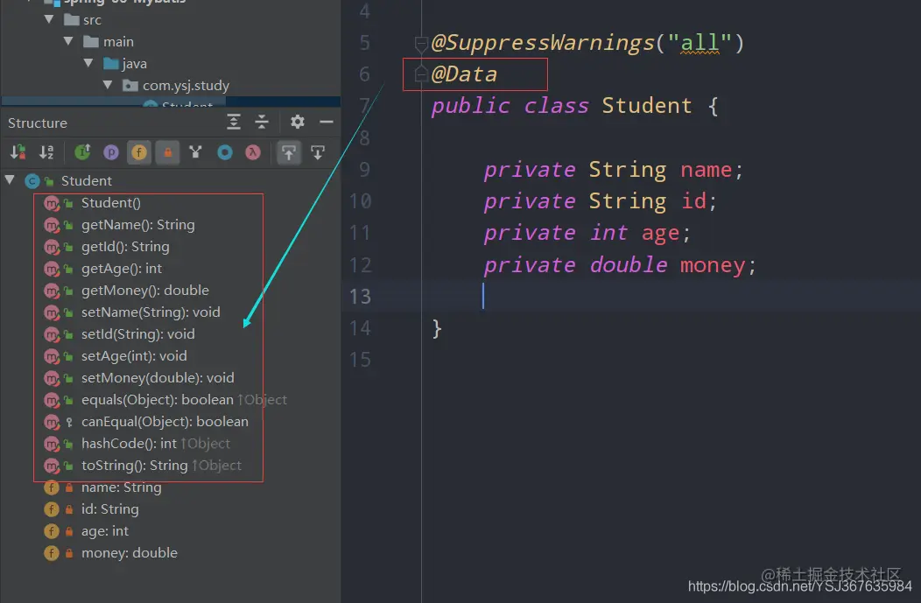
Task: Click line number 13 in gutter
Action: [x=360, y=297]
